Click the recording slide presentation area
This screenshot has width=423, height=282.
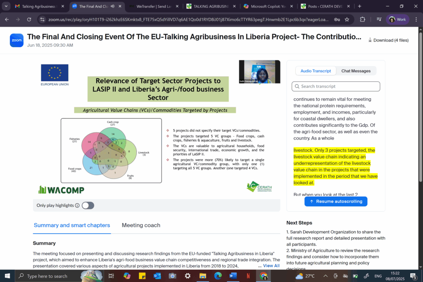click(157, 129)
